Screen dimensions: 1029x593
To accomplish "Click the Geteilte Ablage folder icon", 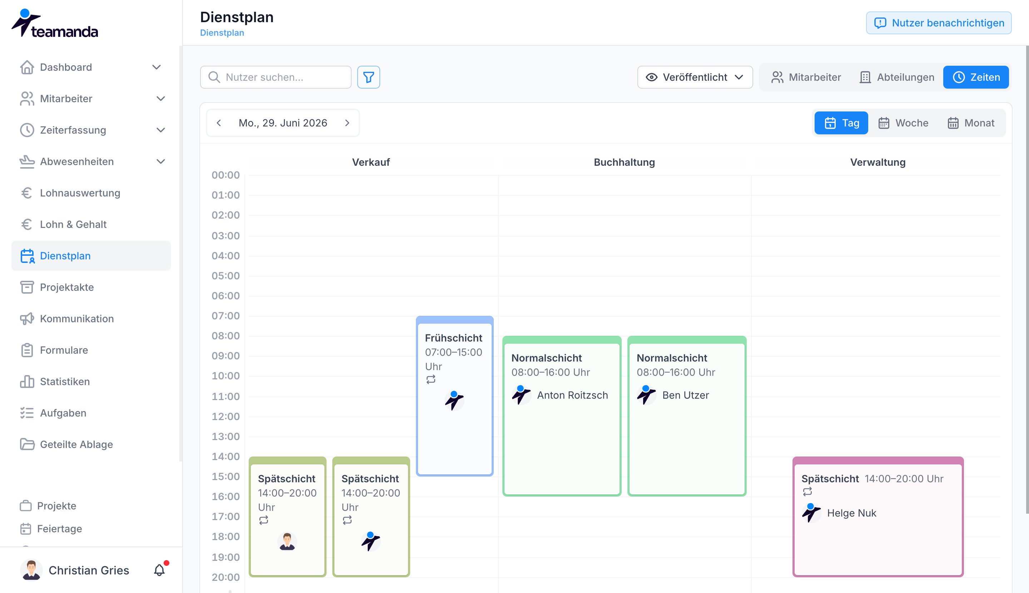I will (27, 444).
